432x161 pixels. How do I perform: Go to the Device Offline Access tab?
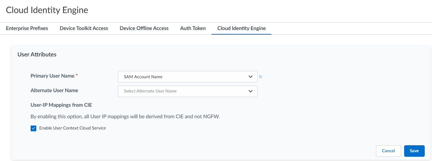pyautogui.click(x=144, y=28)
